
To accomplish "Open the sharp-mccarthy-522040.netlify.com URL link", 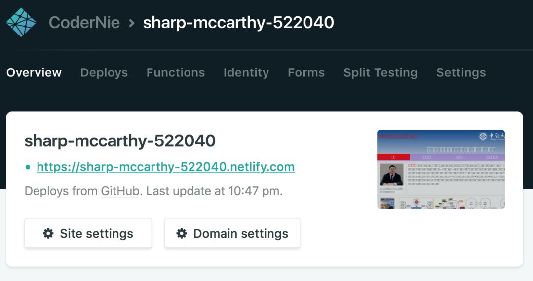I will (x=165, y=167).
